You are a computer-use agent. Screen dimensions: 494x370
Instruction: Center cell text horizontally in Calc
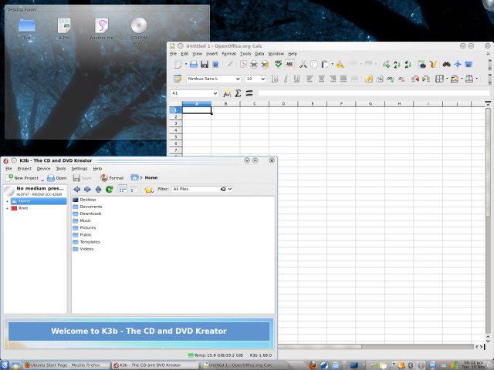coord(321,79)
